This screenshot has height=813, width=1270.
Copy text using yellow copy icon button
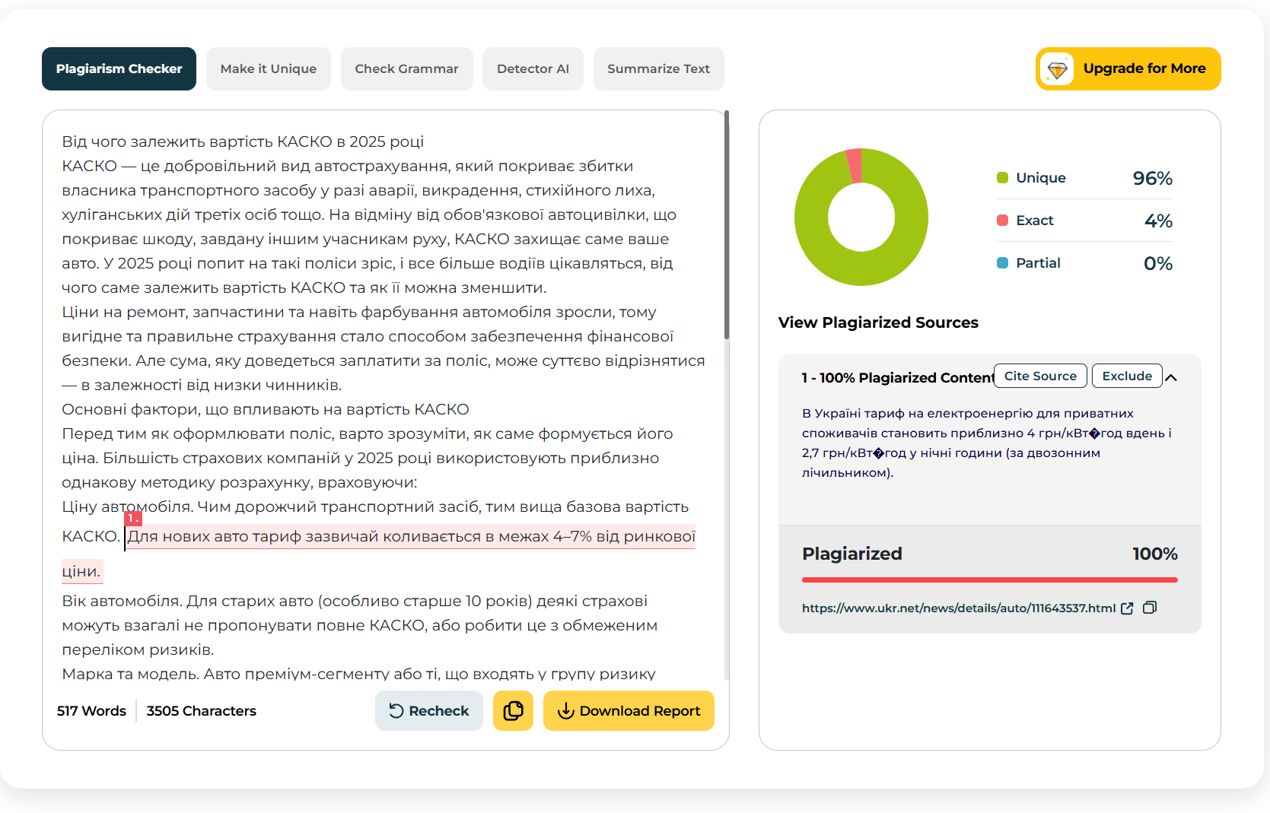coord(513,710)
